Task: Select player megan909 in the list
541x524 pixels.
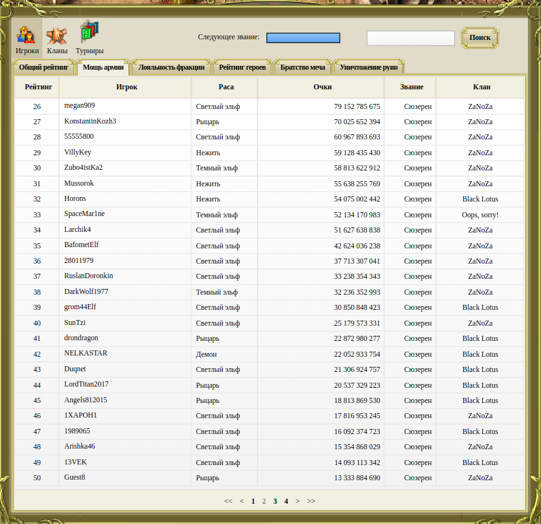Action: coord(80,106)
